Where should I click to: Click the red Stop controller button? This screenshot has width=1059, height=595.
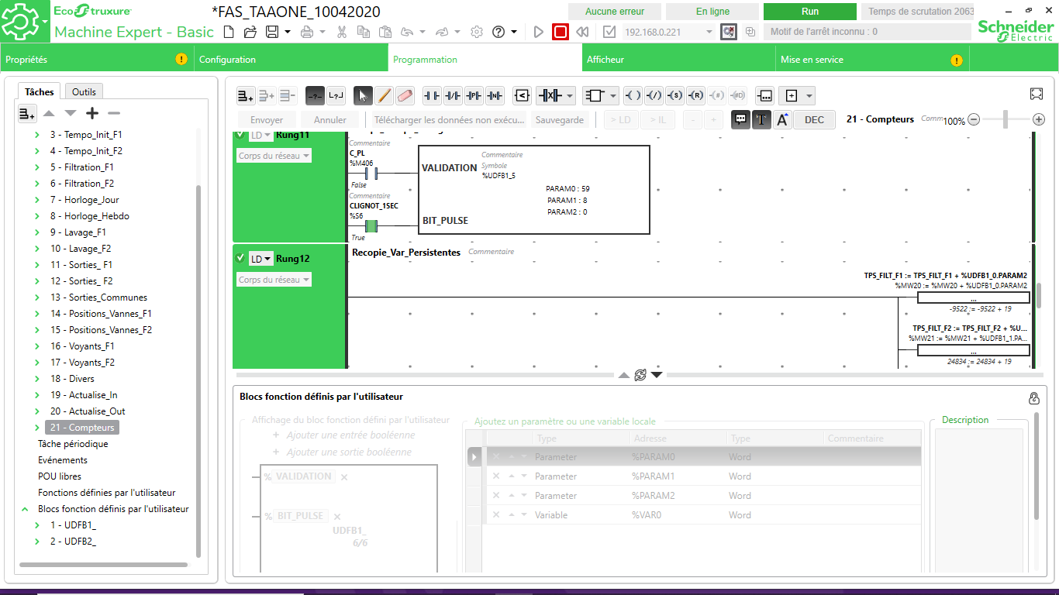[x=561, y=32]
